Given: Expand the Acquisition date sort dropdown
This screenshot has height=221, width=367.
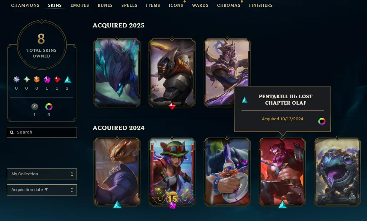Looking at the screenshot, I should tap(41, 190).
